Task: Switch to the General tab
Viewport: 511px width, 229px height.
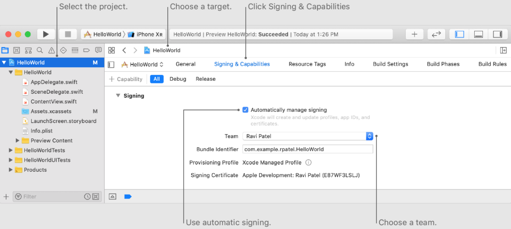Action: [185, 64]
